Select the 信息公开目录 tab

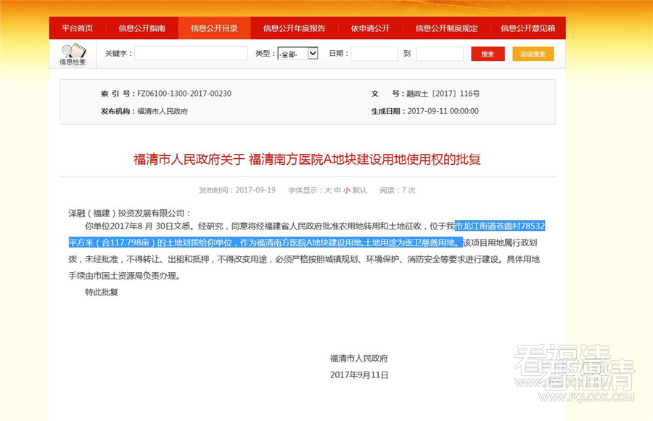tap(214, 28)
